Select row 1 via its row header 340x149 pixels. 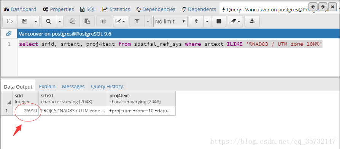[x=6, y=111]
